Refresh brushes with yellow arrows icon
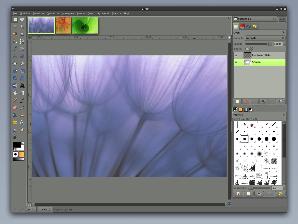 pyautogui.click(x=280, y=194)
